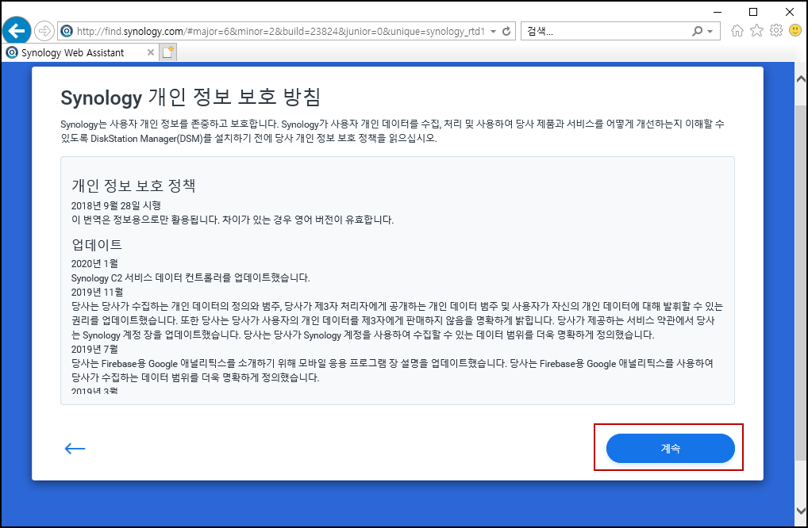This screenshot has height=528, width=808.
Task: Click the browser back arrow button
Action: (x=17, y=31)
